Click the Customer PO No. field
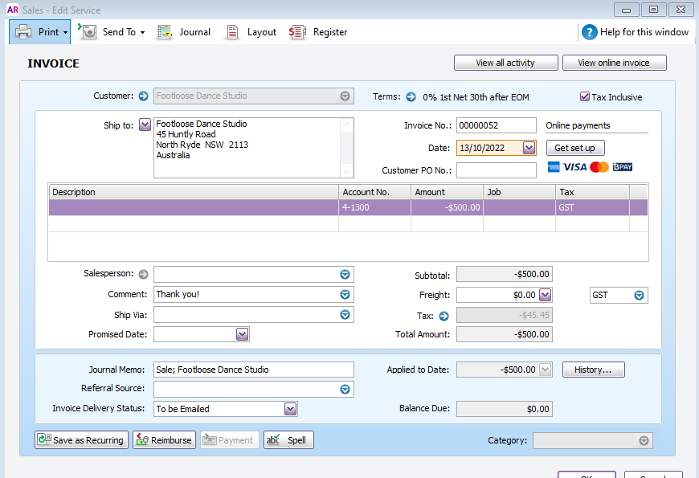The height and width of the screenshot is (478, 699). tap(496, 170)
